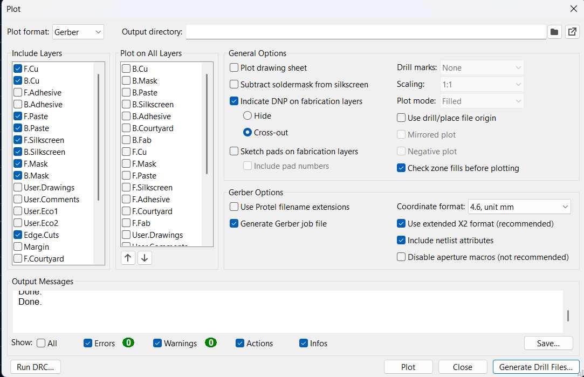Check Plot drawing sheet option
This screenshot has height=377, width=584.
click(x=234, y=67)
